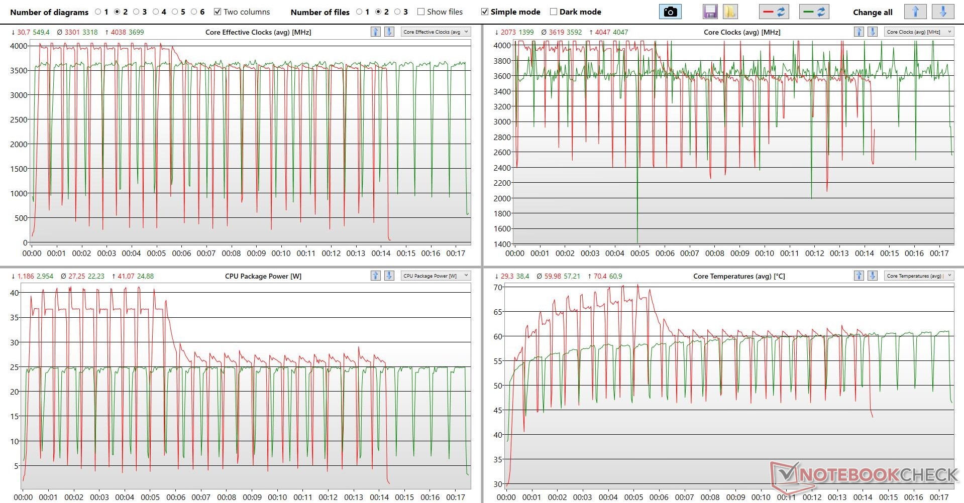Take a screenshot with the camera icon
The height and width of the screenshot is (503, 964).
670,12
